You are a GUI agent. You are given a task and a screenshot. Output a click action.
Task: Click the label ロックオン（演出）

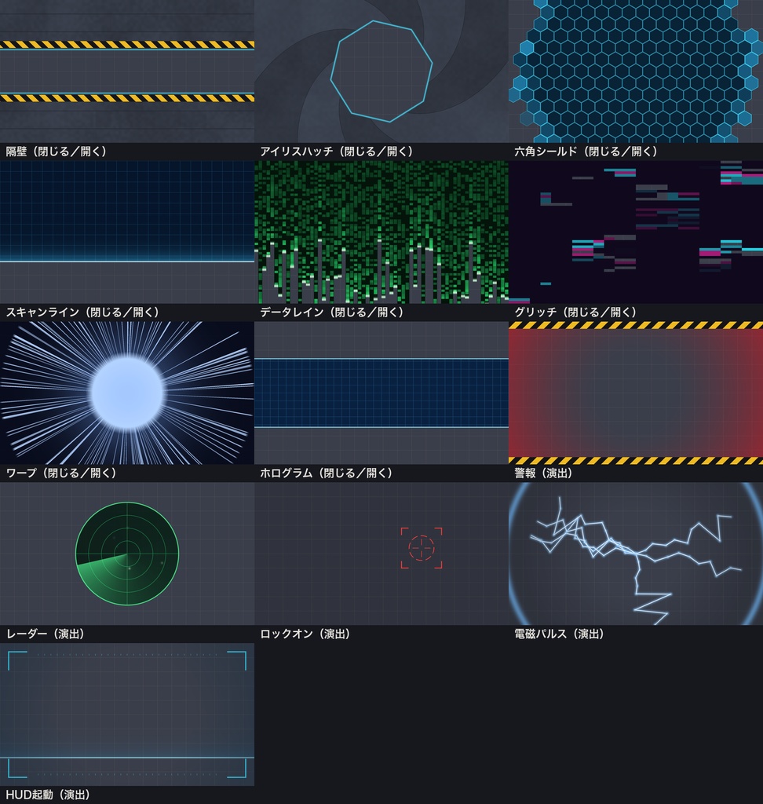pos(305,634)
